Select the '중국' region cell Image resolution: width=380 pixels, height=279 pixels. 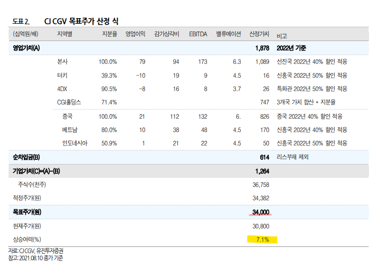coord(67,116)
